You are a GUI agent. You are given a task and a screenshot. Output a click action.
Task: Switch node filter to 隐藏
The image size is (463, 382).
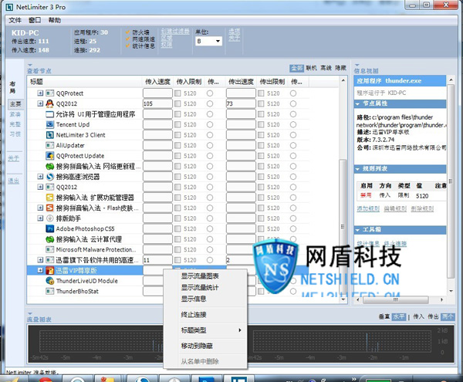point(340,68)
